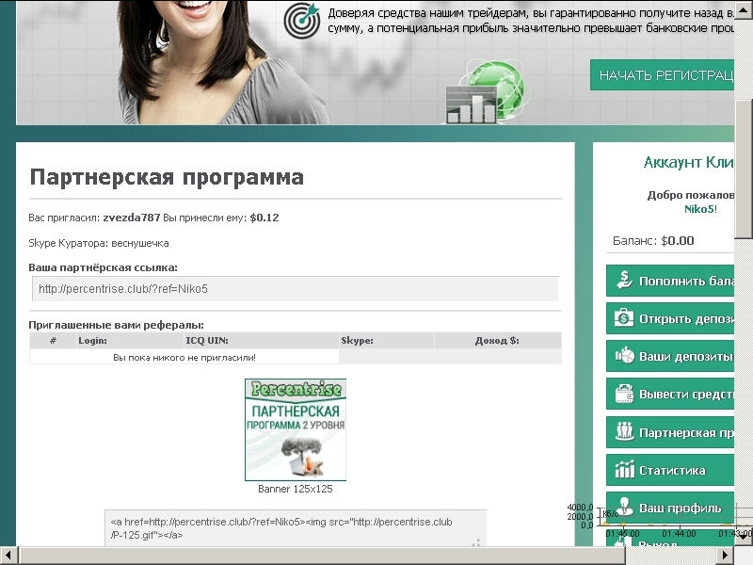Click the Вы пока никого не пригласили! cell
The width and height of the screenshot is (753, 565).
coord(184,358)
